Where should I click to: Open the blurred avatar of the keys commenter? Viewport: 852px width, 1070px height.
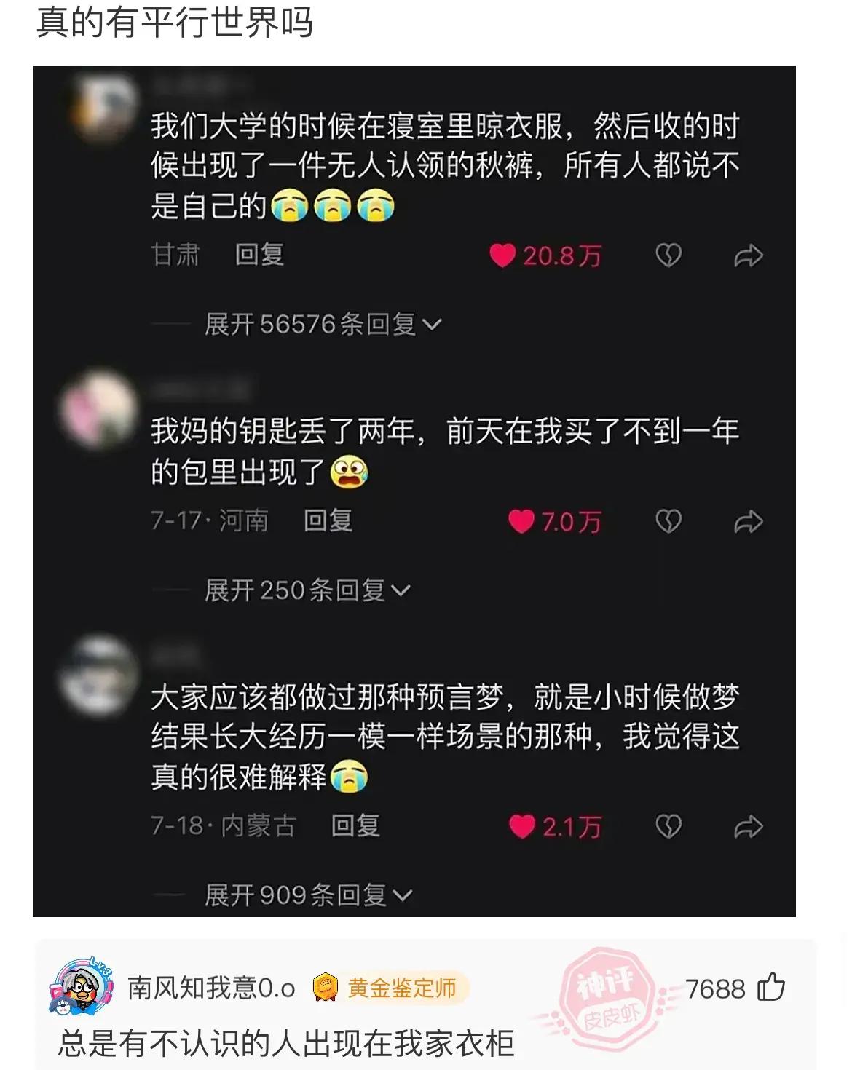click(99, 409)
